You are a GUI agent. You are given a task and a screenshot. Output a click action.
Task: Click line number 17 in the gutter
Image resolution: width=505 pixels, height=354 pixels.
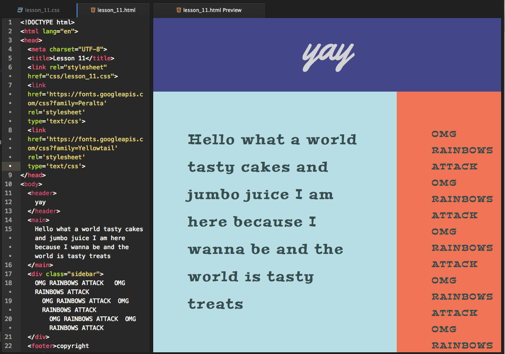tap(9, 274)
